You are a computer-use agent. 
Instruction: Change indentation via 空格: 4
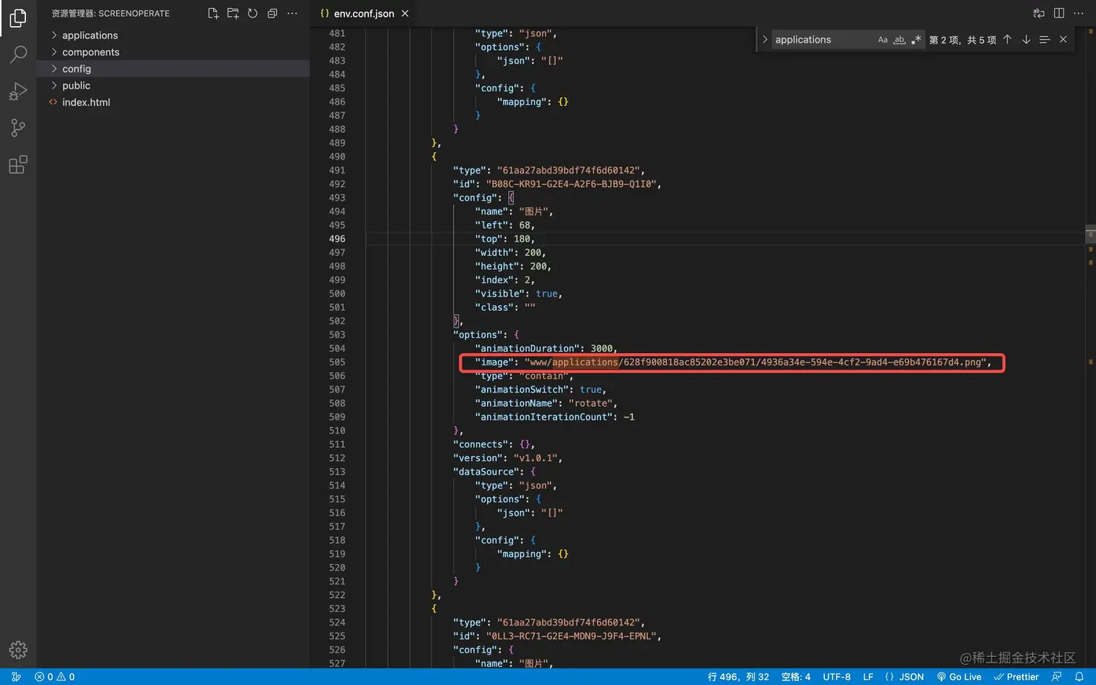pyautogui.click(x=796, y=676)
